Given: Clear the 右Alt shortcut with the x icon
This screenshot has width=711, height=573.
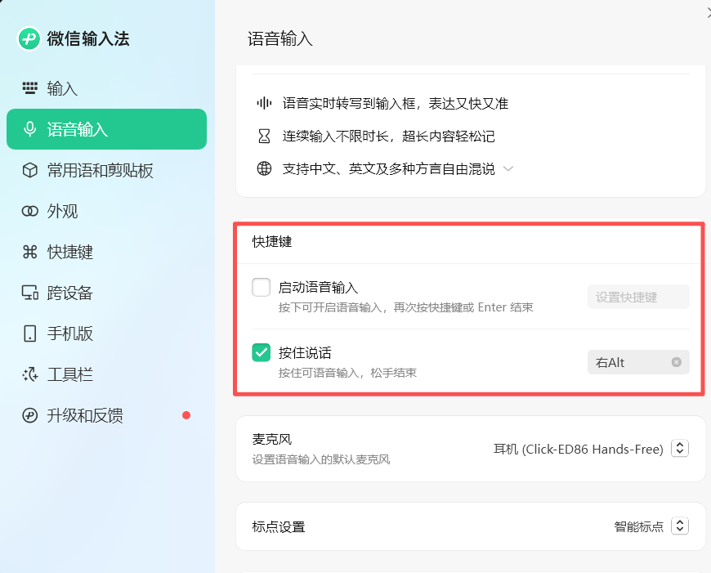Looking at the screenshot, I should click(x=676, y=362).
